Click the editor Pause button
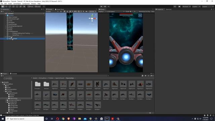The height and width of the screenshot is (121, 215). [x=105, y=6]
